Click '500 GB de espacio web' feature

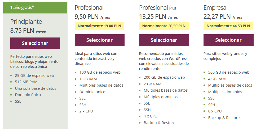(229, 72)
